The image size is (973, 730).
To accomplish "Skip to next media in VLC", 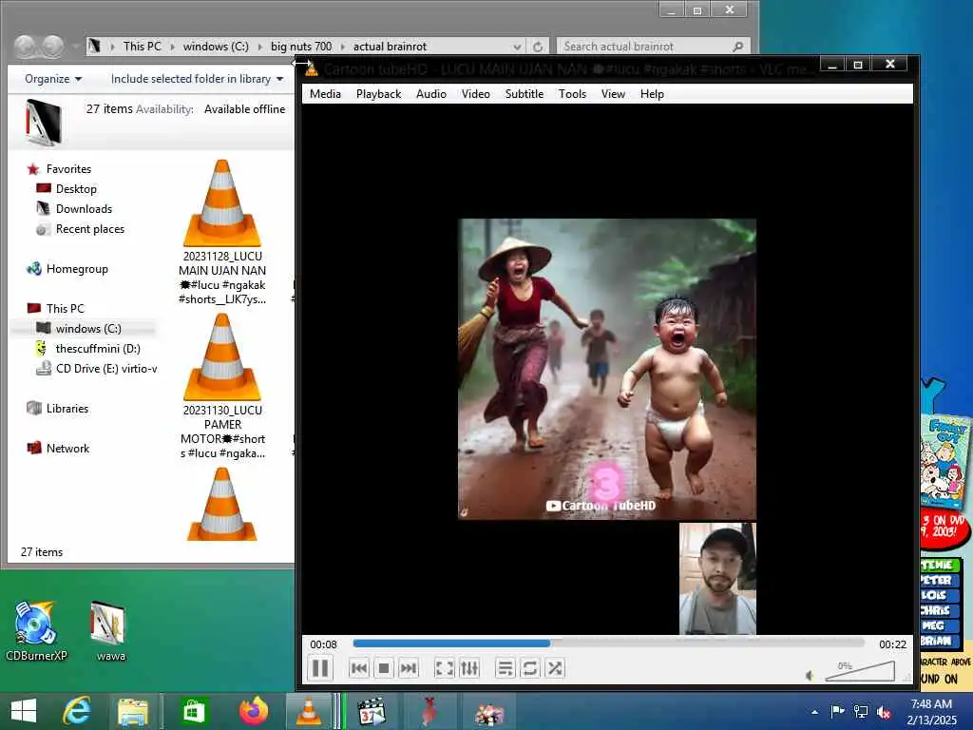I will tap(409, 668).
